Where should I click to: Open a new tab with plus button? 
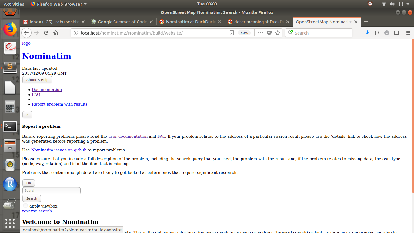(x=366, y=22)
